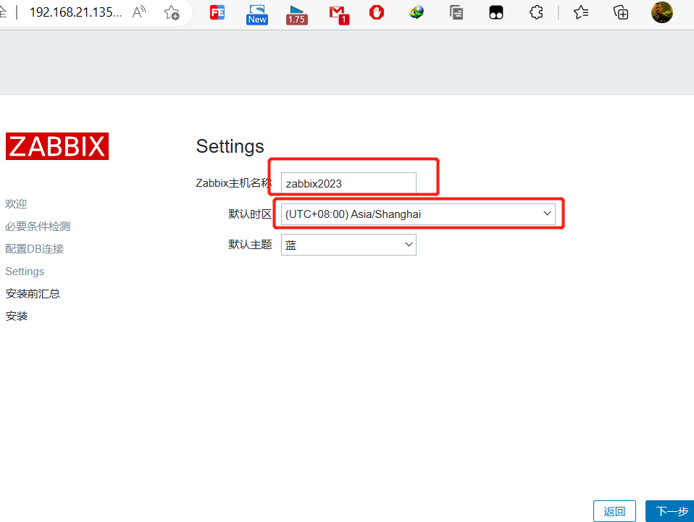The height and width of the screenshot is (522, 694).
Task: Open the extension showing 1.75 badge
Action: coord(296,14)
